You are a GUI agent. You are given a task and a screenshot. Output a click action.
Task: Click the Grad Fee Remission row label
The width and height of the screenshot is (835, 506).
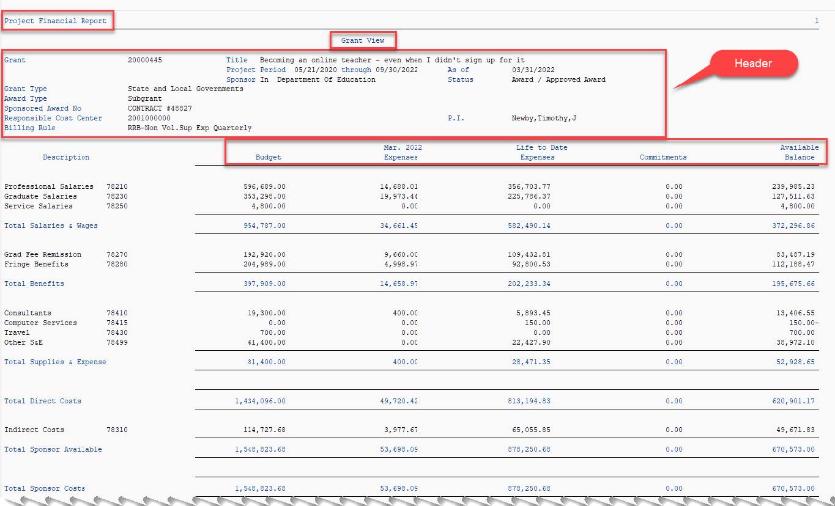pos(43,255)
